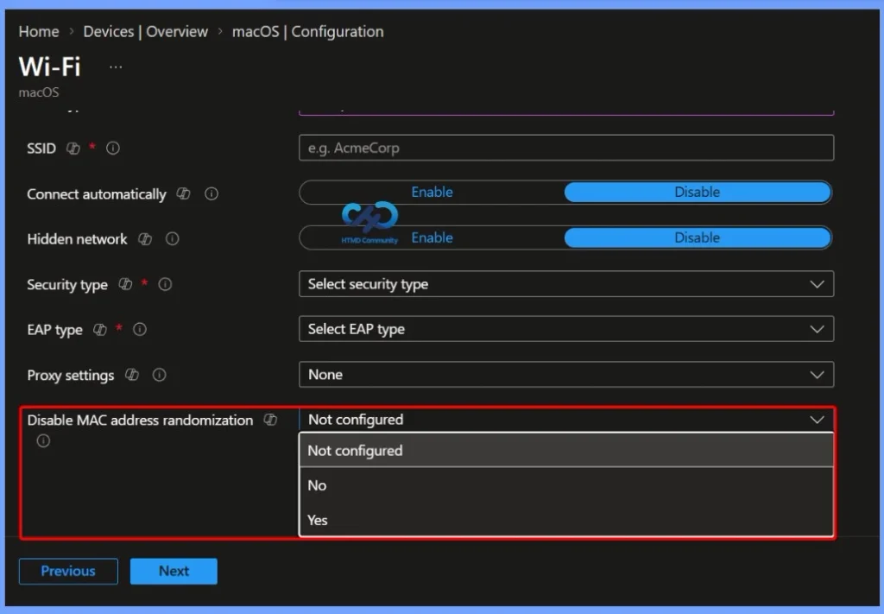The width and height of the screenshot is (884, 614).
Task: Show info icon for EAP type
Action: [140, 329]
